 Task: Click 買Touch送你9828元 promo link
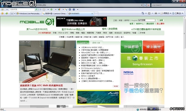[37, 29]
